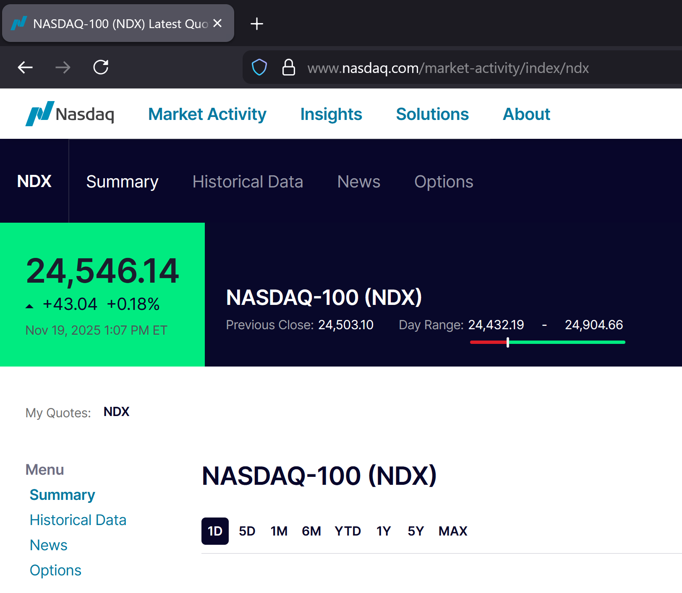Open the Market Activity menu

207,114
